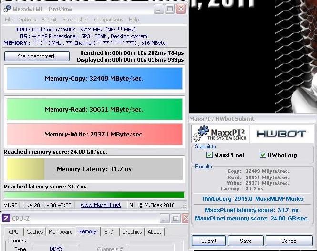
Task: Click Save in the HWbot Submit dialog
Action: tap(245, 241)
